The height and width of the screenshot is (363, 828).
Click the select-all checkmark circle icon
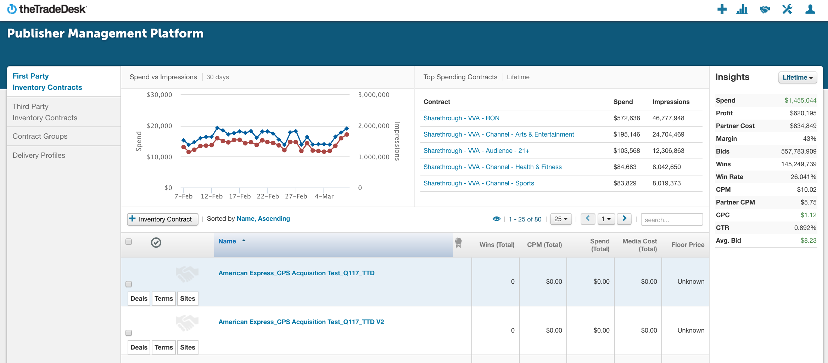tap(156, 242)
